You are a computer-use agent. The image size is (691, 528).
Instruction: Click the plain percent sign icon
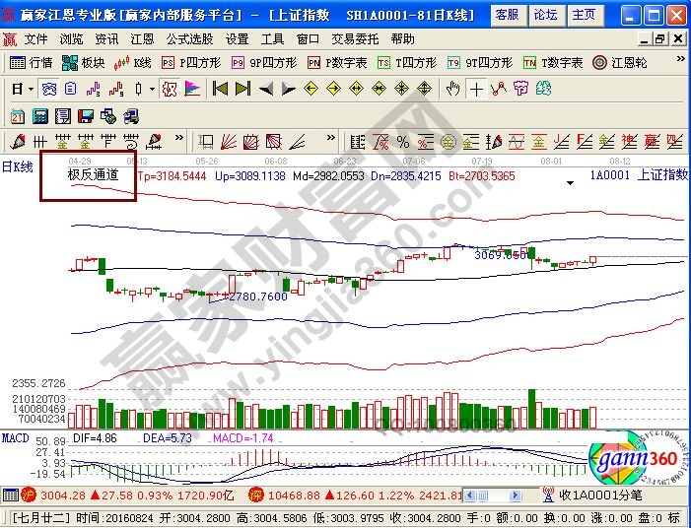point(403,142)
